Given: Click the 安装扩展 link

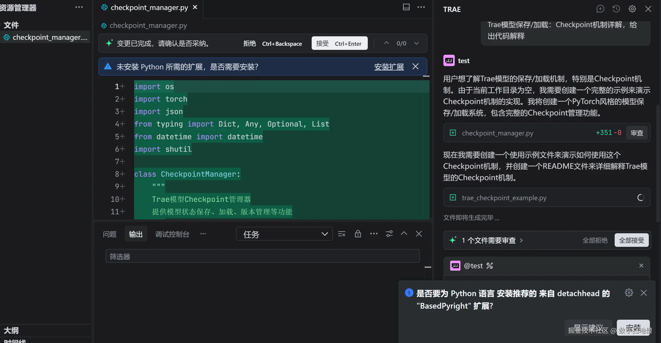Looking at the screenshot, I should 389,67.
